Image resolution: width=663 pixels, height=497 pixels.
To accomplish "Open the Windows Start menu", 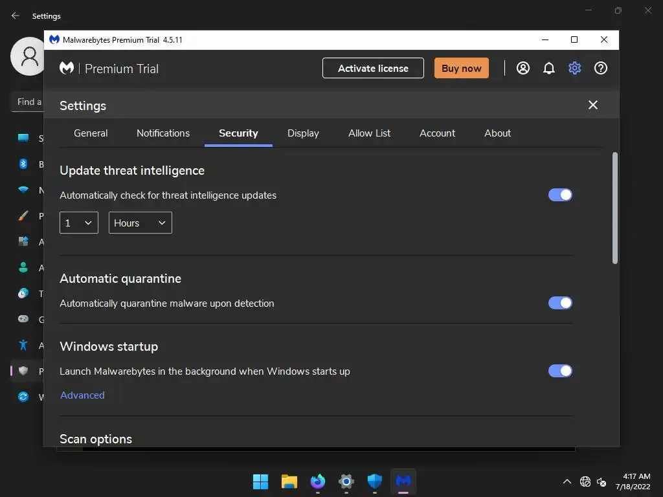I will tap(260, 481).
